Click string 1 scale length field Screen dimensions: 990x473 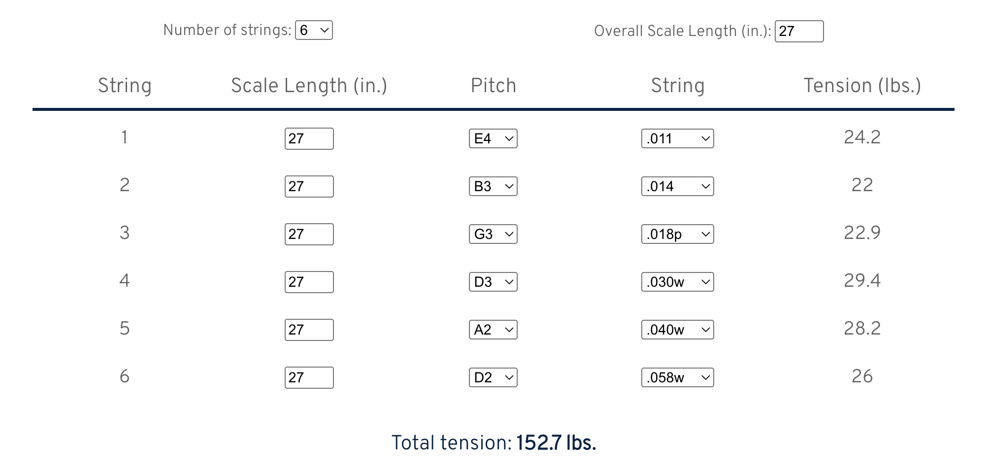point(309,138)
